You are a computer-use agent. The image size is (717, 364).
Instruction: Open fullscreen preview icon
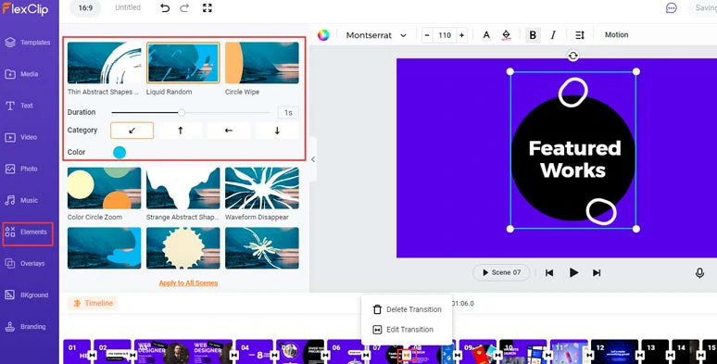208,7
